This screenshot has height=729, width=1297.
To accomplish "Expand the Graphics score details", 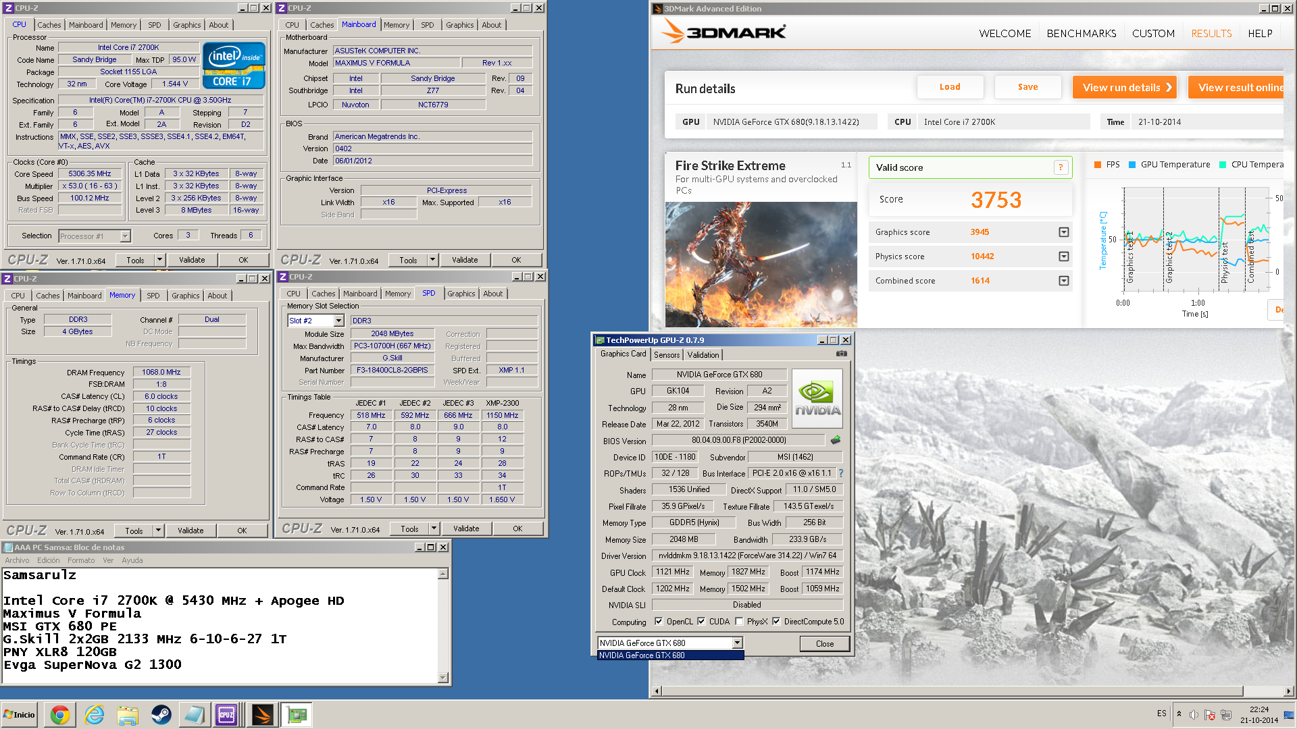I will tap(1064, 232).
